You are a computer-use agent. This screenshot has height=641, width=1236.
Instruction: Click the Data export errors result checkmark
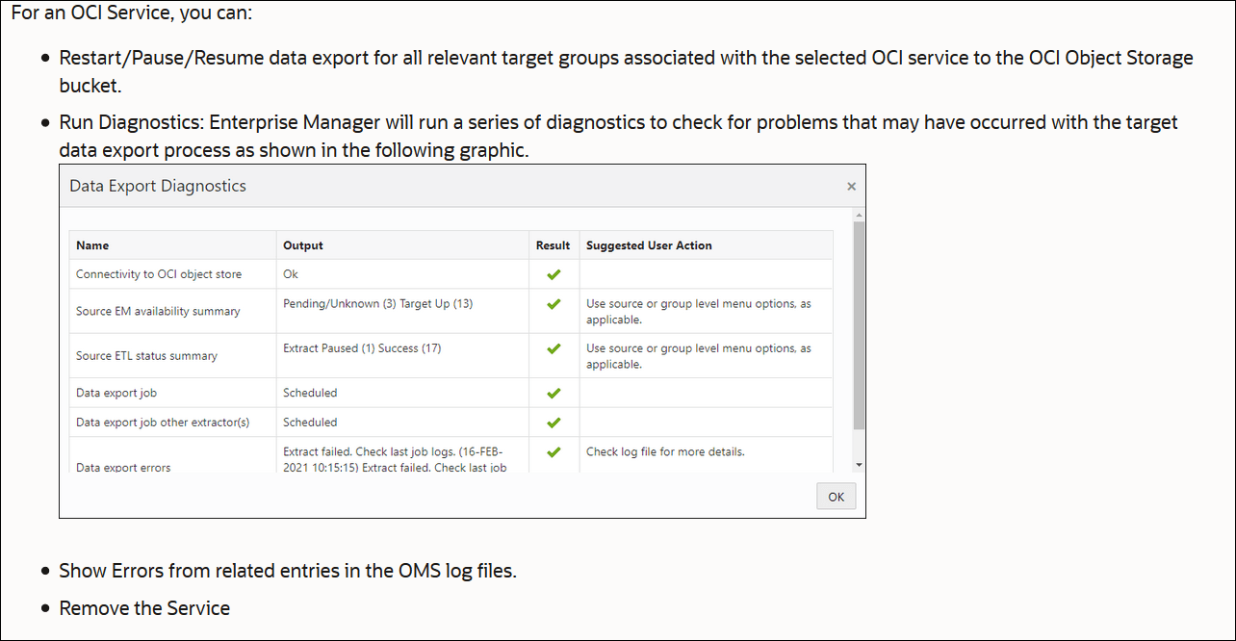click(554, 451)
